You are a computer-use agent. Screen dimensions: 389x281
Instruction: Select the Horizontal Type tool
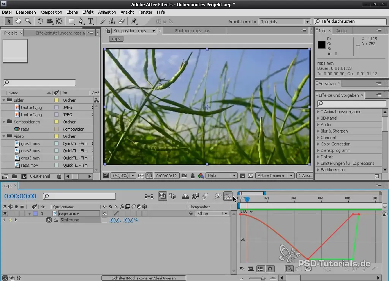click(x=90, y=21)
